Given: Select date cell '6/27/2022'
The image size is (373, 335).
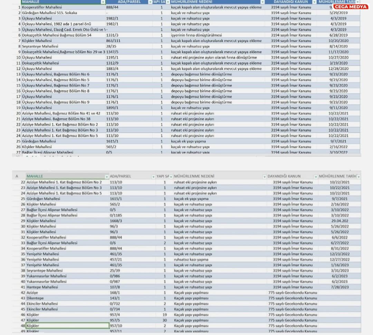Looking at the screenshot, I should [x=340, y=243].
